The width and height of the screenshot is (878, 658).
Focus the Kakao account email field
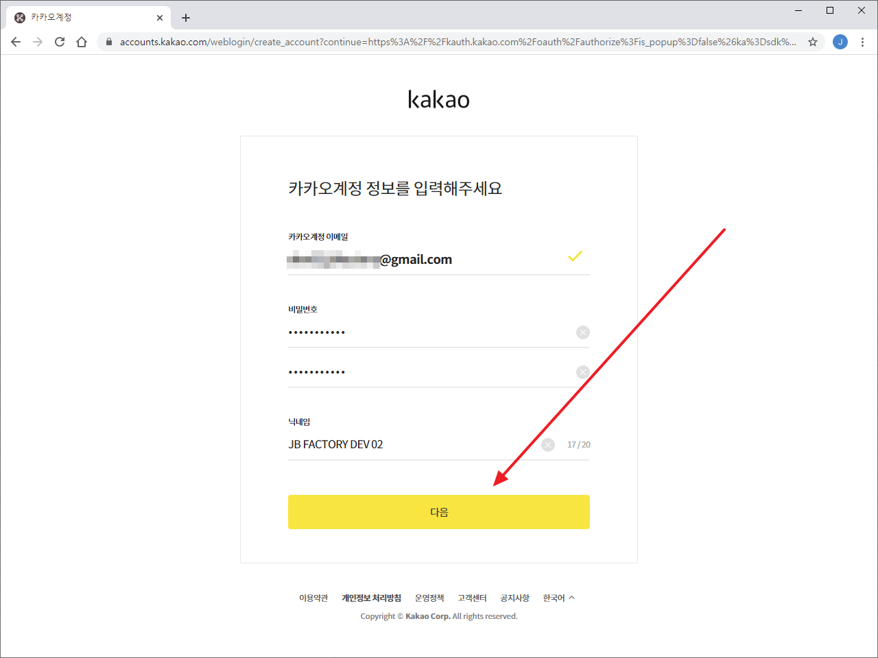click(439, 260)
